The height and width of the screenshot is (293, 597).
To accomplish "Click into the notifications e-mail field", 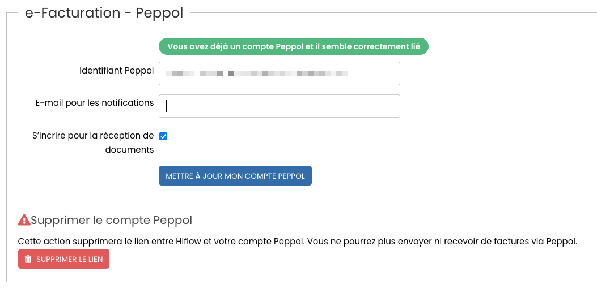I will tap(280, 106).
